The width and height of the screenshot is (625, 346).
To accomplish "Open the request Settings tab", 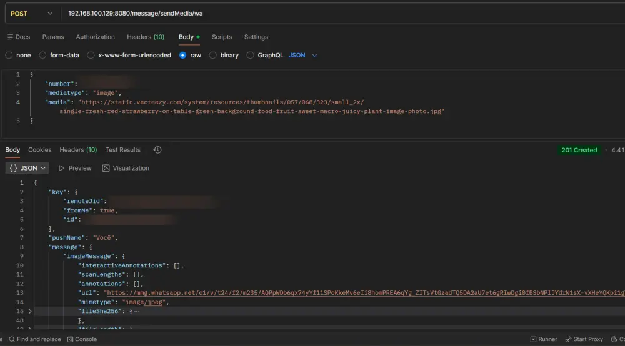I will pyautogui.click(x=256, y=37).
